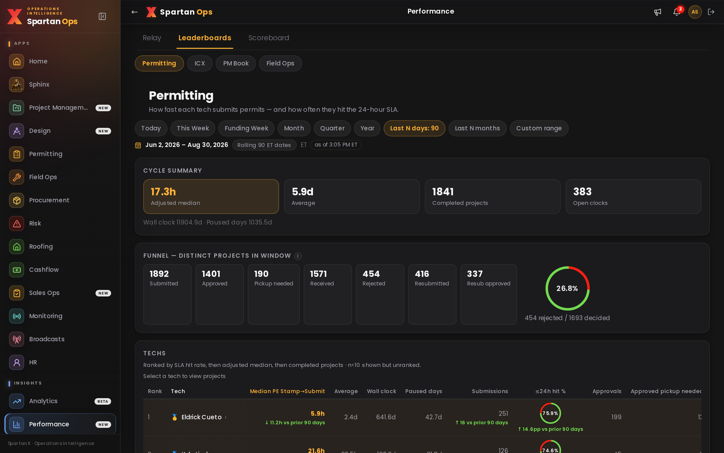
Task: Choose the Funding Week range
Action: [246, 128]
